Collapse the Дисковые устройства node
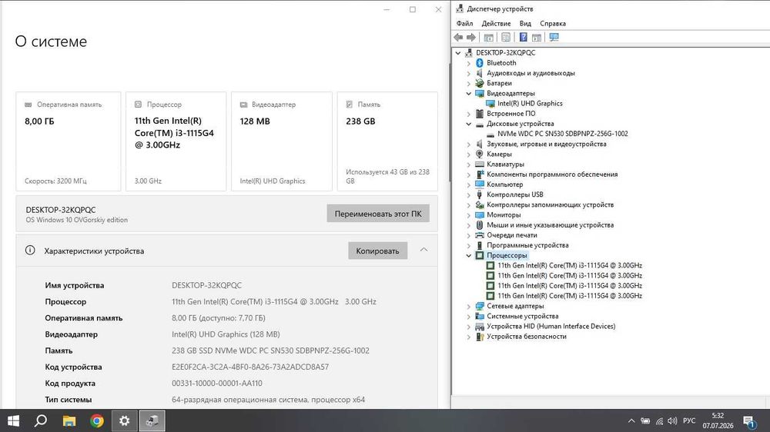The height and width of the screenshot is (432, 770). pos(468,124)
